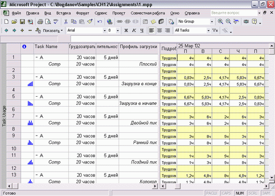This screenshot has height=196, width=275.
Task: Open the All Tasks filter dropdown
Action: [x=209, y=31]
